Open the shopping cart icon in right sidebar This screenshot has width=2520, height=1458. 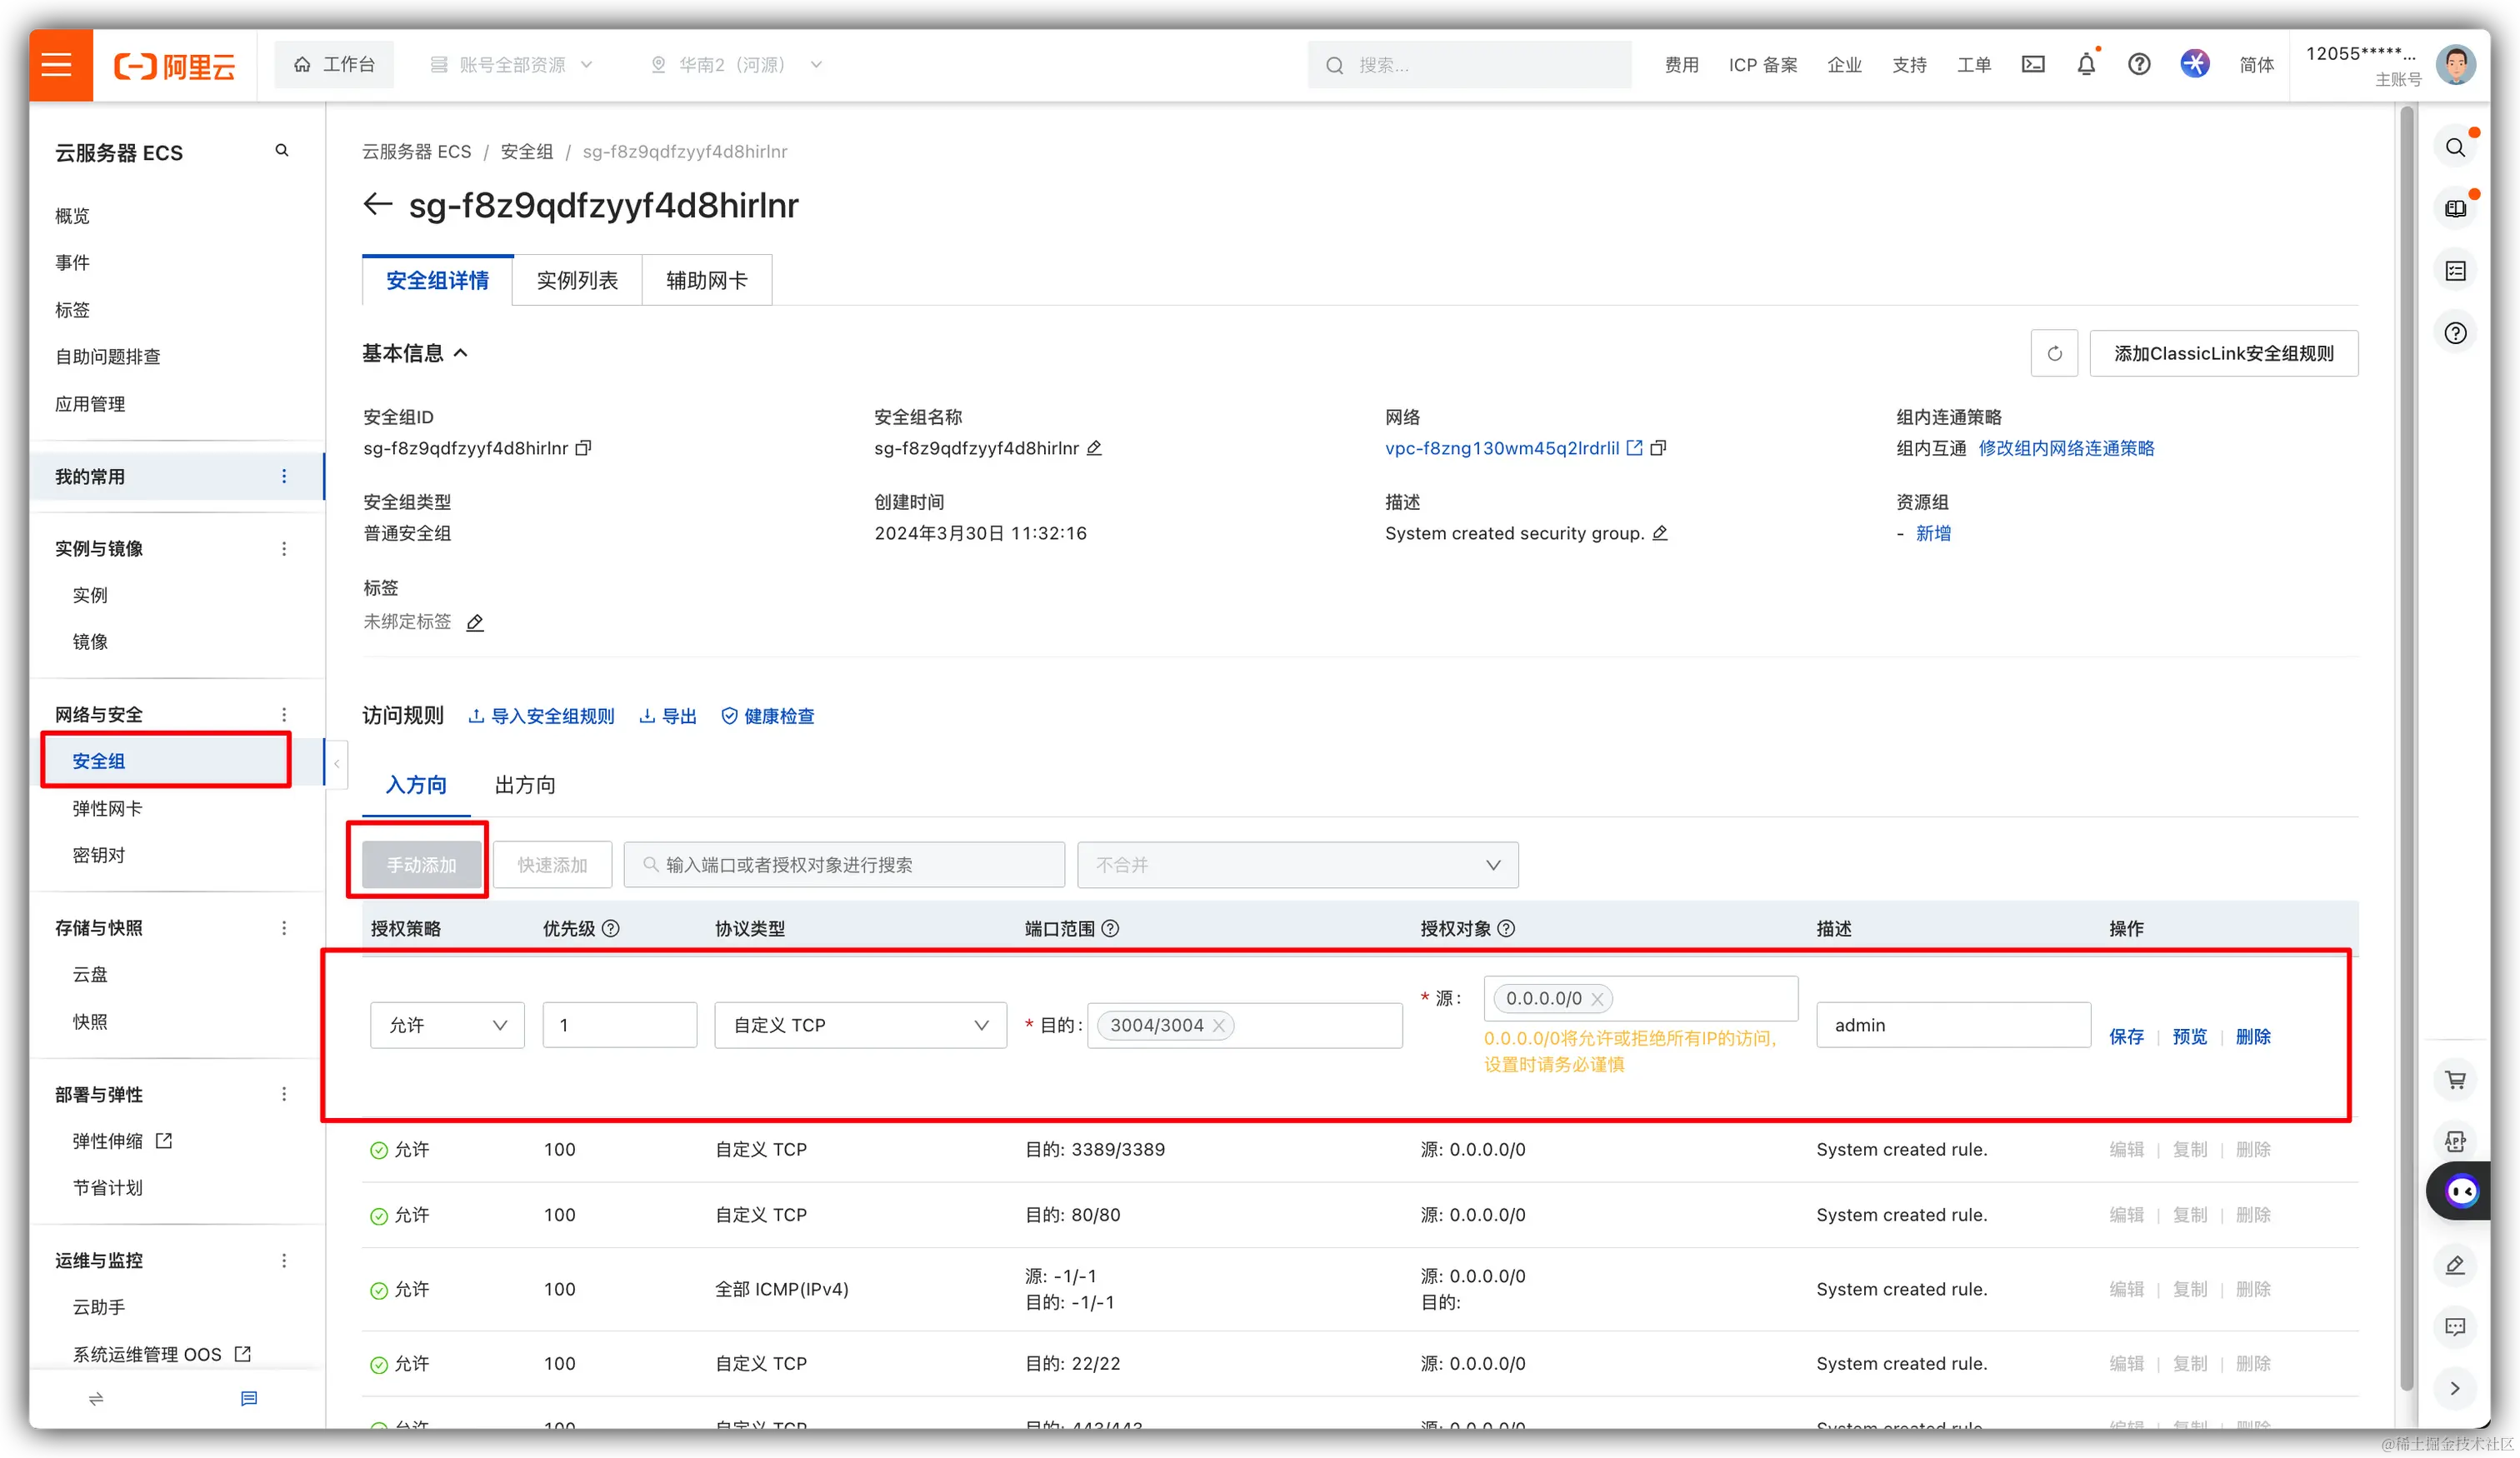coord(2455,1080)
